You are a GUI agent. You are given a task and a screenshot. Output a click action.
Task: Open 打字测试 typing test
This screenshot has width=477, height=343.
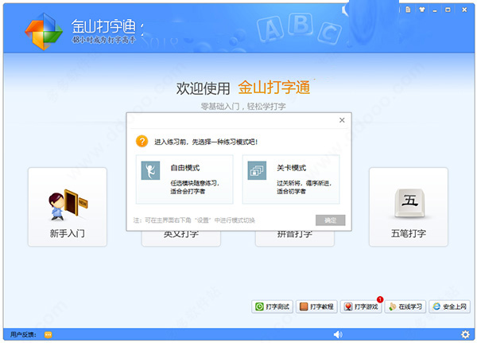(x=272, y=306)
